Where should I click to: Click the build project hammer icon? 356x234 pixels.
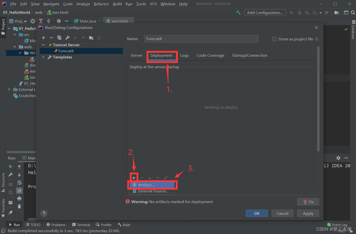(238, 12)
